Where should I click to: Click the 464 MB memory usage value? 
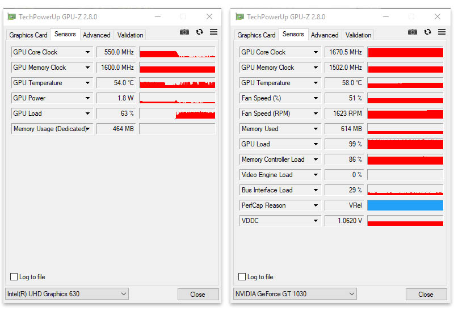[116, 129]
